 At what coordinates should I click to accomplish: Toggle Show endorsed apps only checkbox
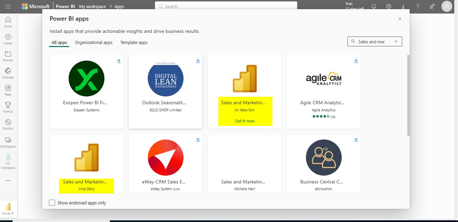(52, 203)
